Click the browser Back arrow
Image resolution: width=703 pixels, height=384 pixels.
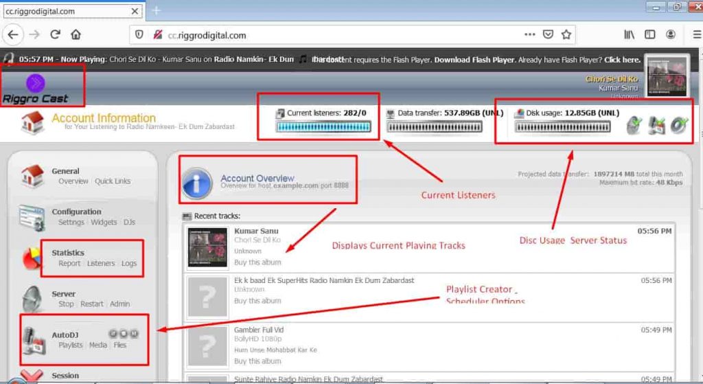(13, 34)
